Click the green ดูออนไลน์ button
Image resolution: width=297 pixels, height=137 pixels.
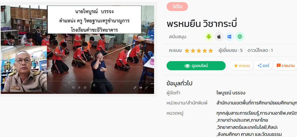pyautogui.click(x=196, y=66)
